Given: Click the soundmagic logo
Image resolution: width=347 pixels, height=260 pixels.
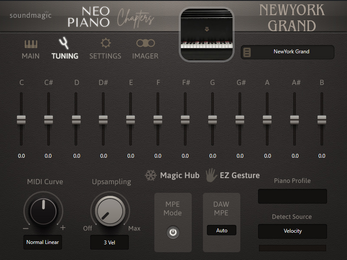Looking at the screenshot, I should (x=30, y=15).
